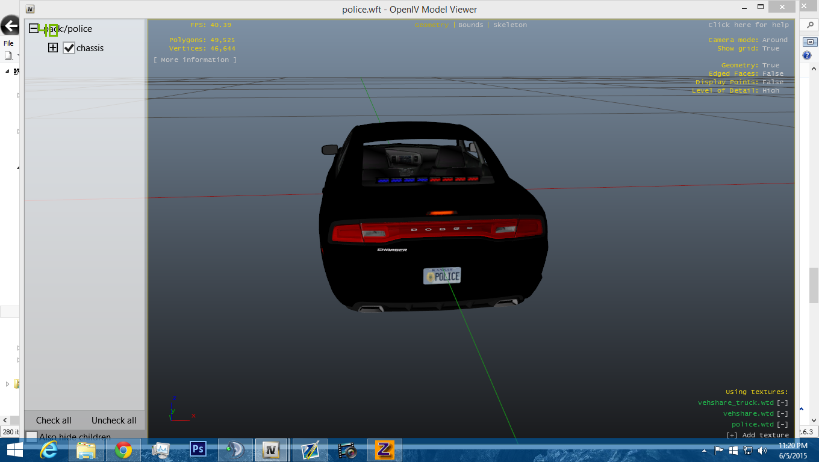
Task: Click the back arrow in background window
Action: [10, 26]
